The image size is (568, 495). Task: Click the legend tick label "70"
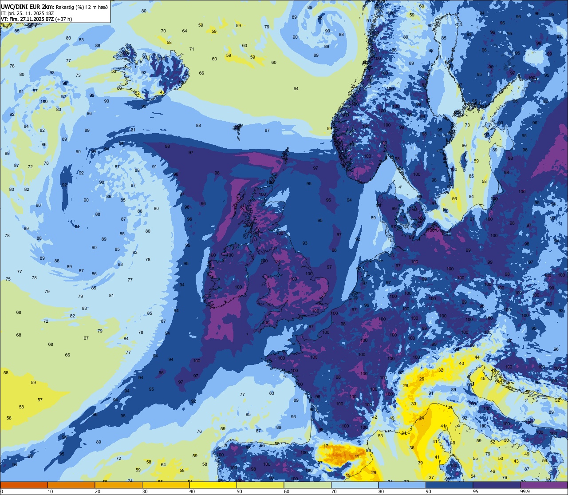point(334,491)
